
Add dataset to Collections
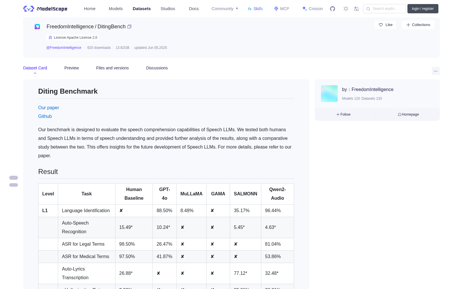coord(418,25)
